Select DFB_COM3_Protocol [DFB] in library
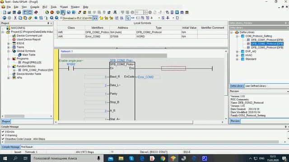This screenshot has width=289, height=162. [x=267, y=48]
